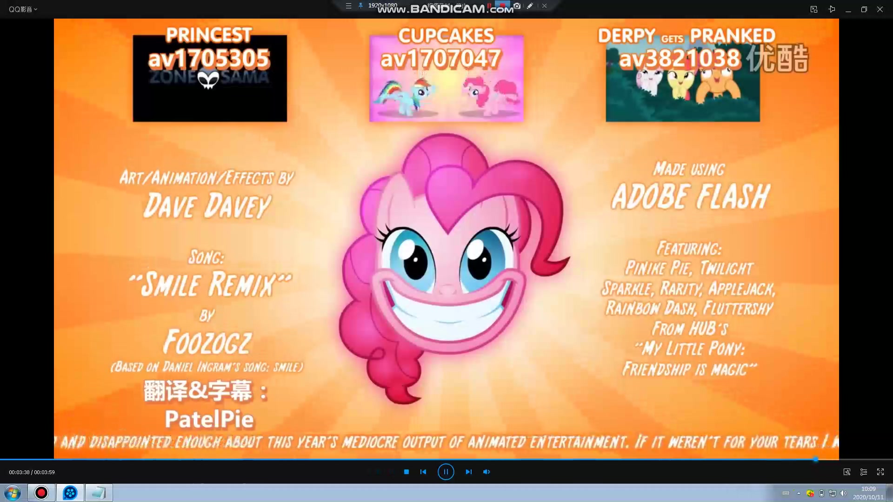Pause the video playback
Image resolution: width=893 pixels, height=502 pixels.
pyautogui.click(x=446, y=472)
